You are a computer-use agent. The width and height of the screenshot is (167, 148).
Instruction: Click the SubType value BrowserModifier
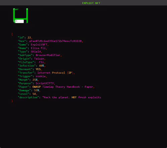[x=48, y=55]
